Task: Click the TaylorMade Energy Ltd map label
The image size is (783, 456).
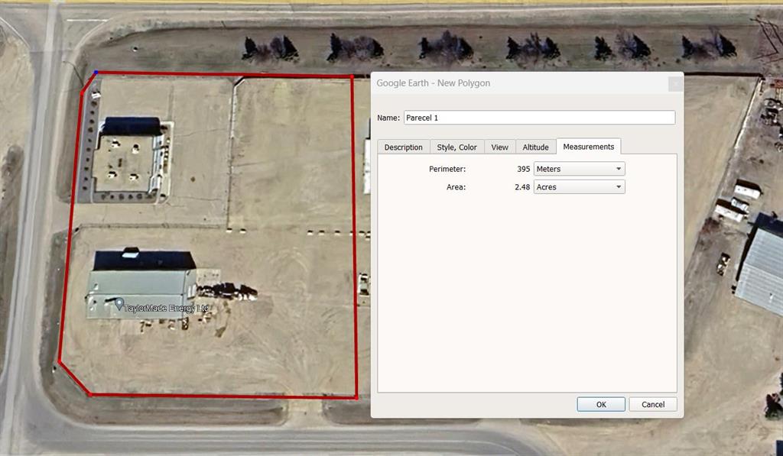Action: pyautogui.click(x=167, y=308)
